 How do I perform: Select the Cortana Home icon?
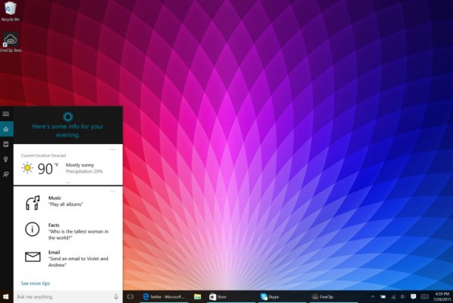[x=6, y=129]
